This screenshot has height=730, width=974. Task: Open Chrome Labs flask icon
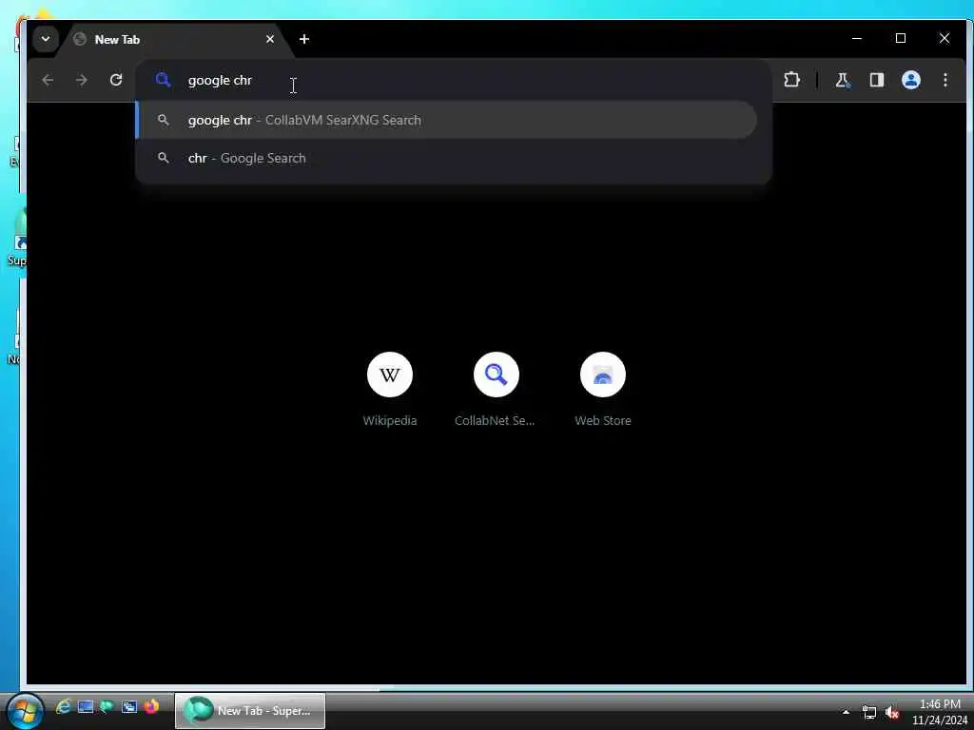point(842,80)
